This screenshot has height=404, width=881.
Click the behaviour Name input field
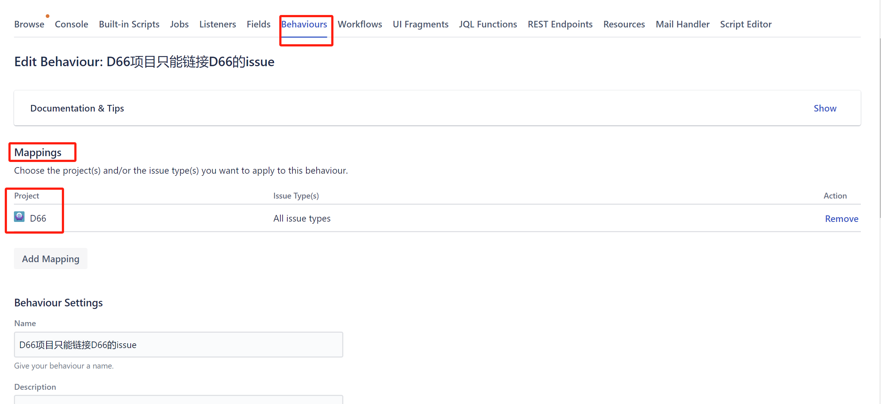click(x=178, y=344)
